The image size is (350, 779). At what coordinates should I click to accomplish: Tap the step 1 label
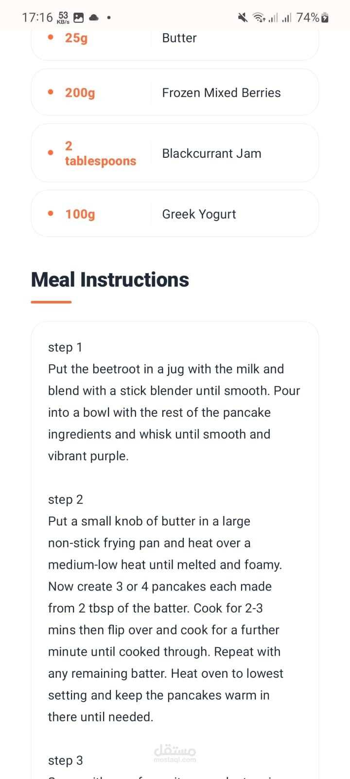pyautogui.click(x=65, y=347)
